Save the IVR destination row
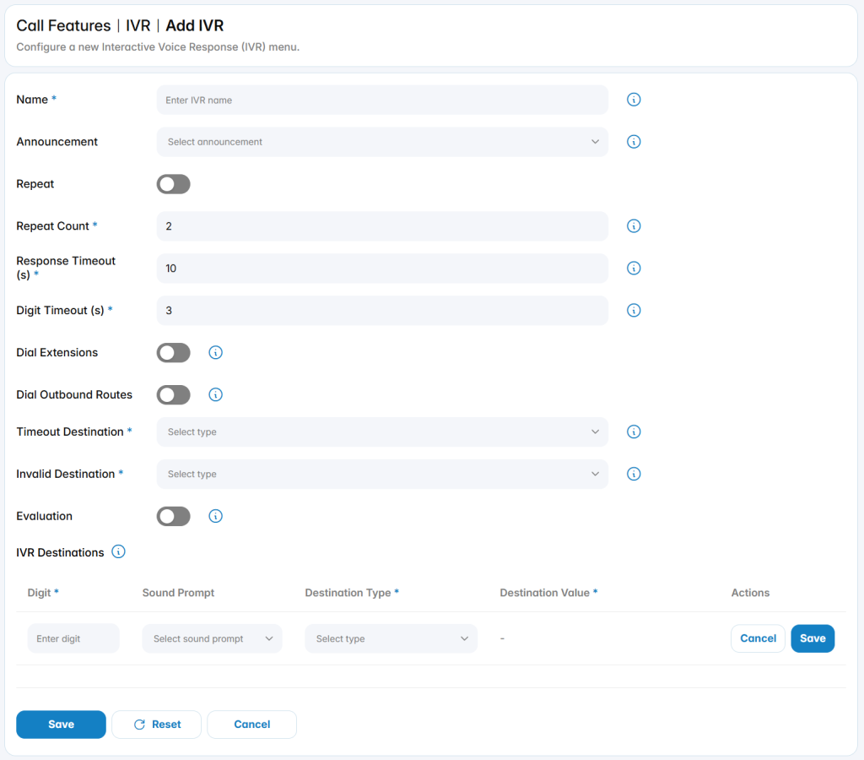864x760 pixels. (813, 638)
